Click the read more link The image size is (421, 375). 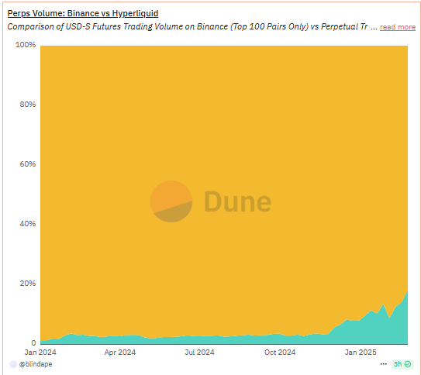tap(398, 27)
